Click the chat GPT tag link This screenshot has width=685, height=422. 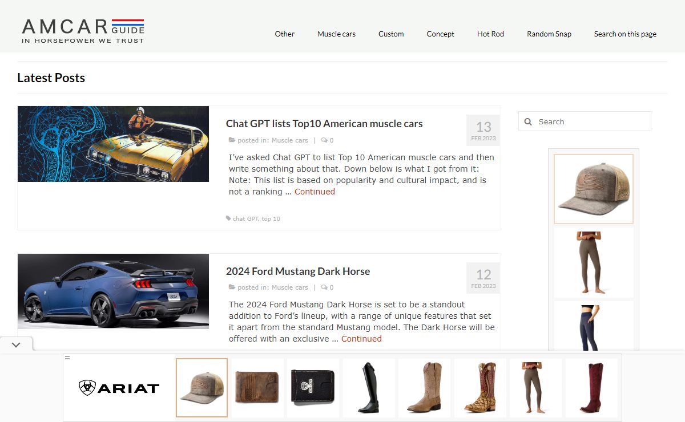pos(245,218)
